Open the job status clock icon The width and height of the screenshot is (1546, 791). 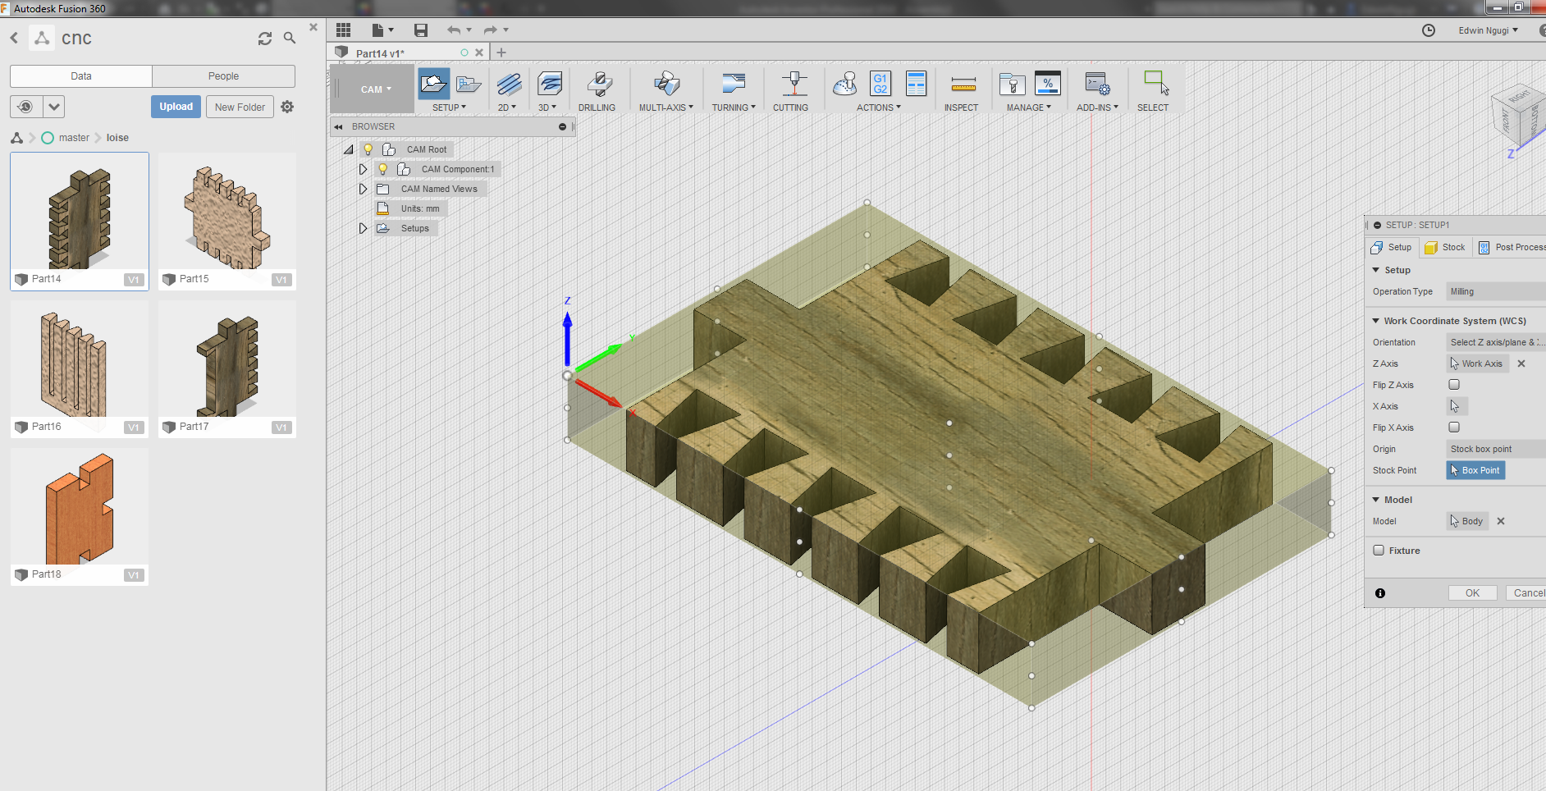pos(1429,30)
